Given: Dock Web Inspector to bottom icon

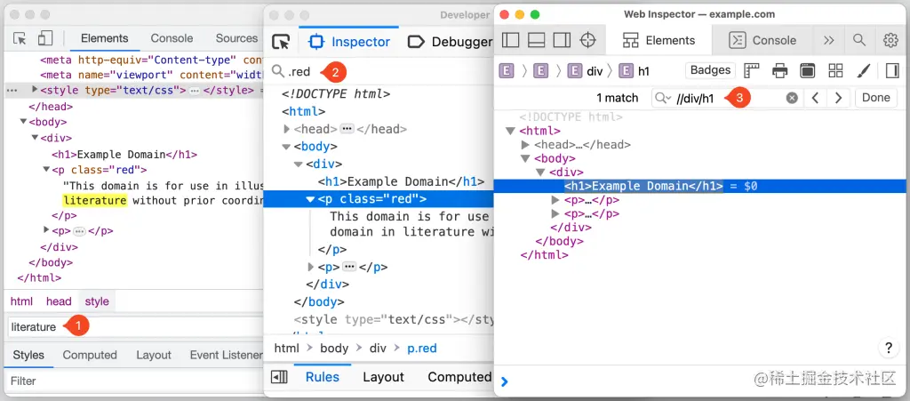Looking at the screenshot, I should tap(536, 40).
